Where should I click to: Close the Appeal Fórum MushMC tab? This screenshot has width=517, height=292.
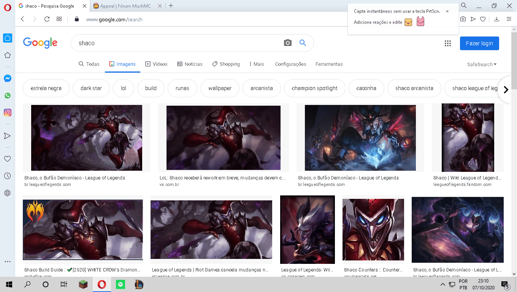(x=160, y=6)
